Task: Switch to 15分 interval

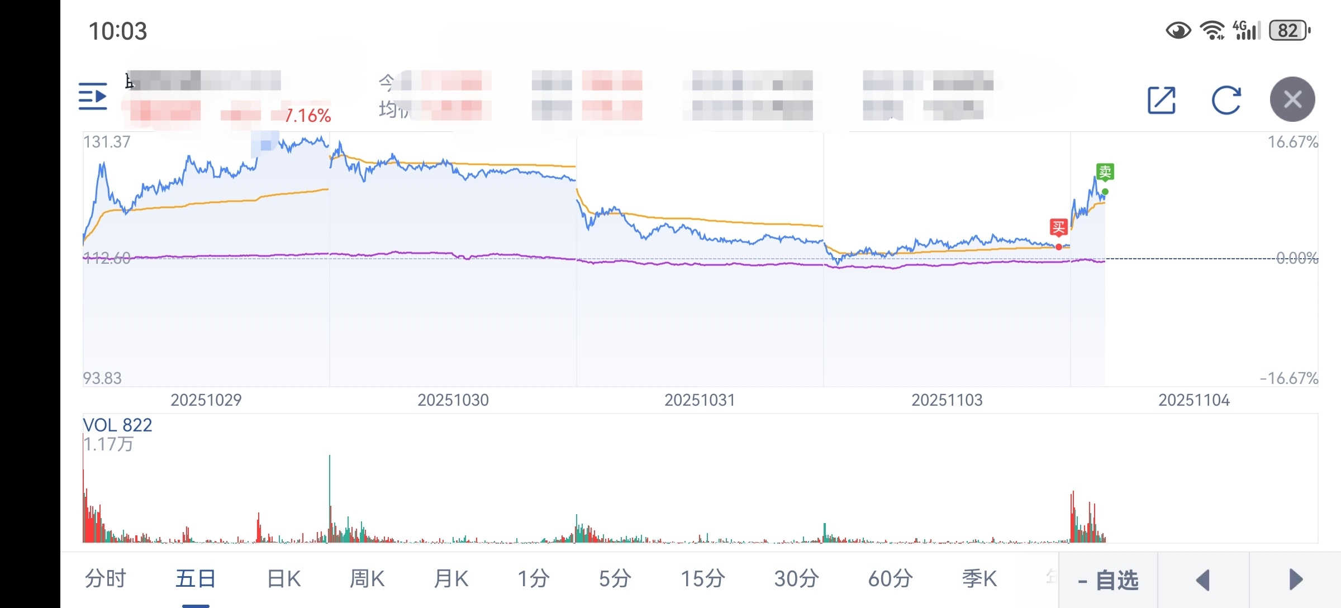Action: (x=702, y=578)
